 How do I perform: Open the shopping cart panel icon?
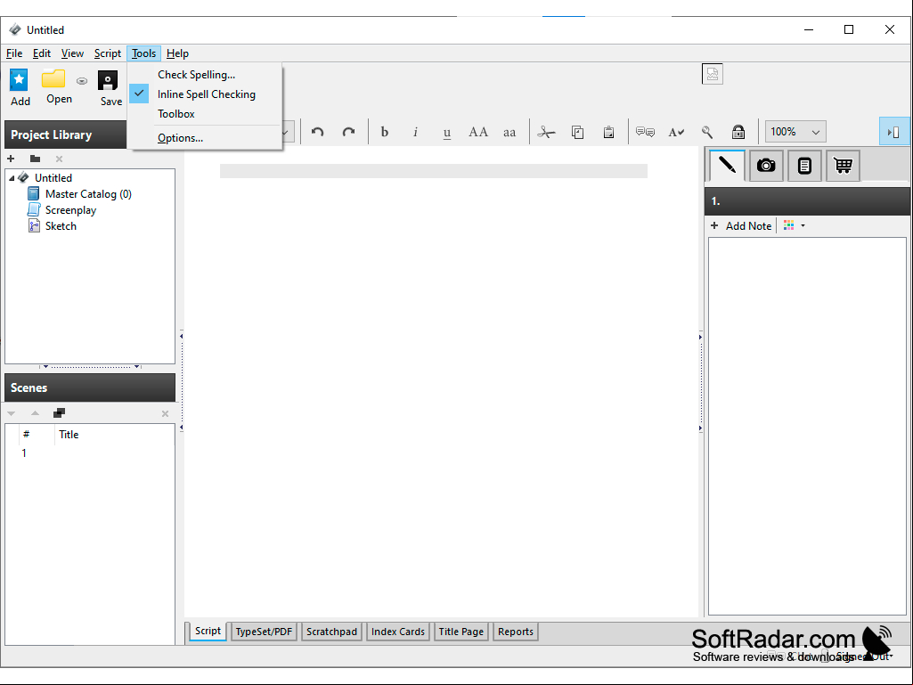pos(843,166)
